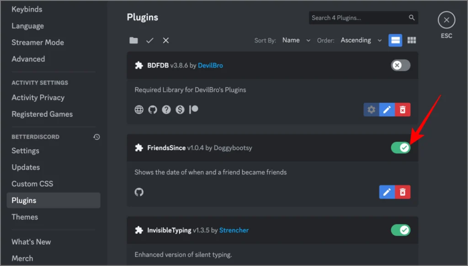Open Strencher author link

(x=234, y=230)
